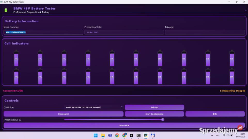Click first cell indicator in top row

click(x=16, y=58)
